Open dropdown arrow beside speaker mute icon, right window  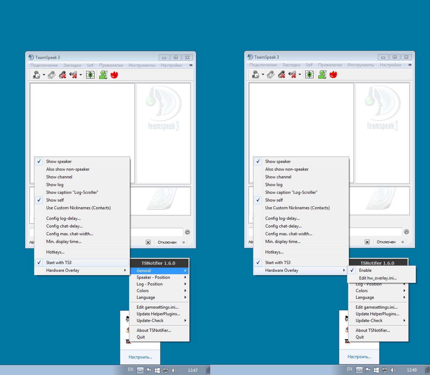(300, 74)
